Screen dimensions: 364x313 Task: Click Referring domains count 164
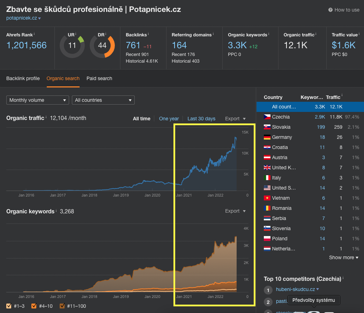[179, 45]
